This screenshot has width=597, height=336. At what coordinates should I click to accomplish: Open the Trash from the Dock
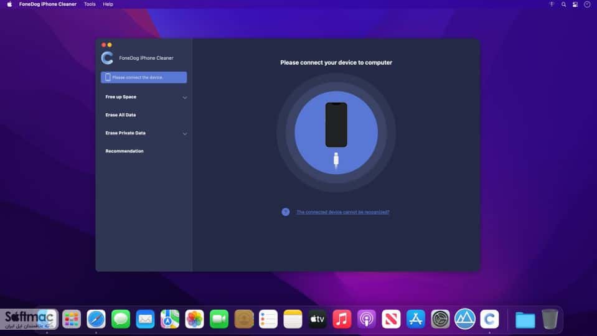550,319
